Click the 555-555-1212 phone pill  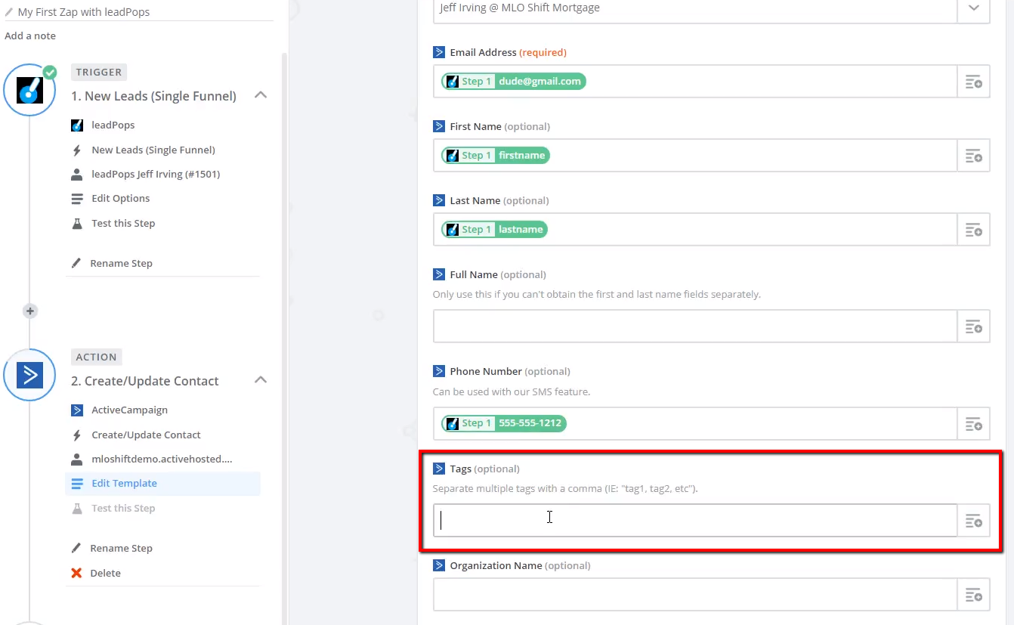(504, 423)
